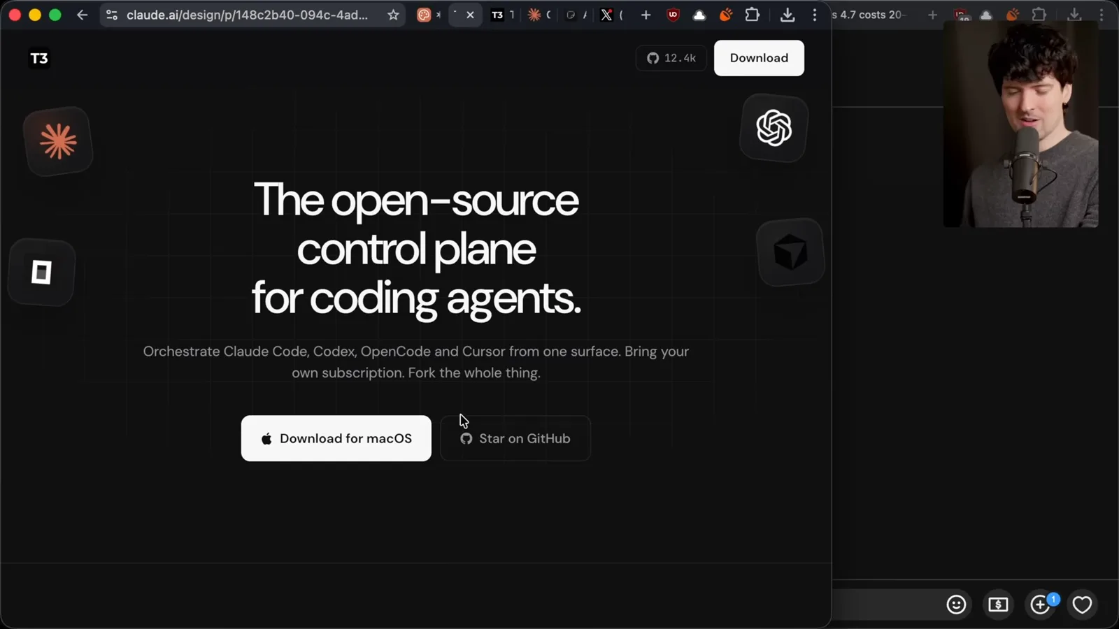Open the Extensions puzzle piece menu

click(753, 15)
